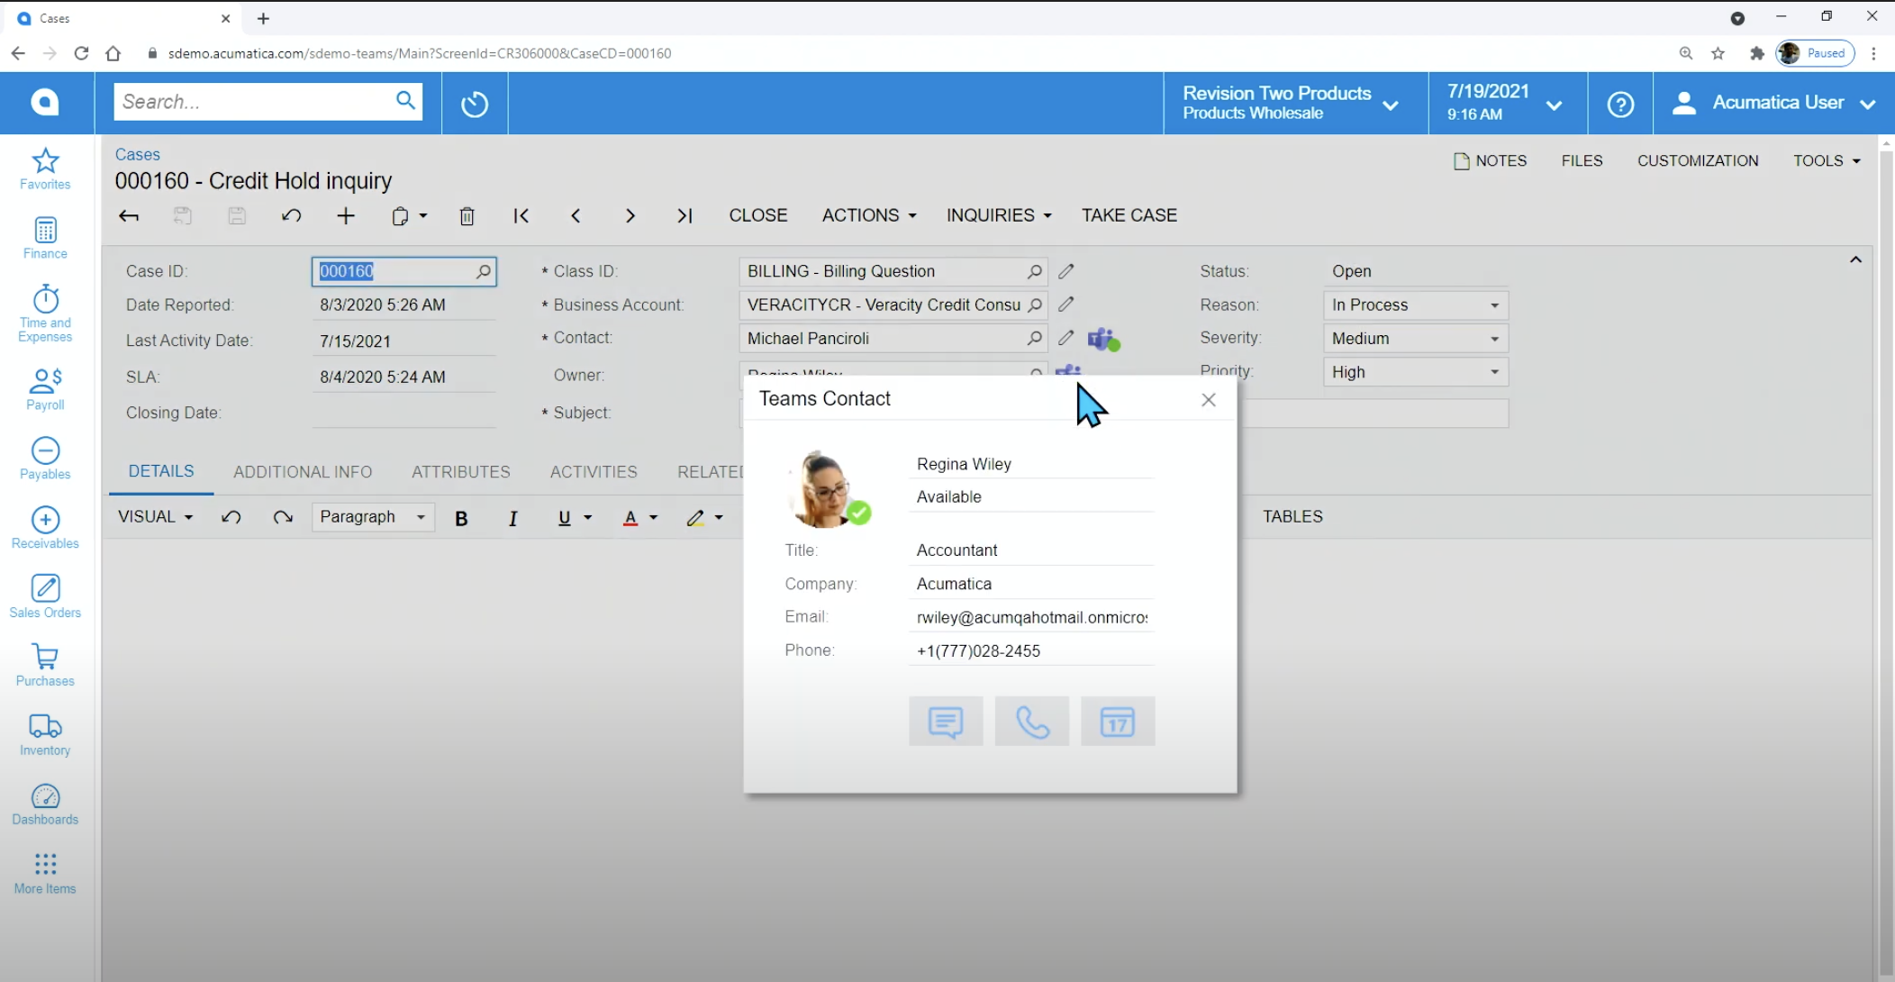The image size is (1895, 982).
Task: Click the Teams presence icon on Contact field
Action: tap(1102, 338)
